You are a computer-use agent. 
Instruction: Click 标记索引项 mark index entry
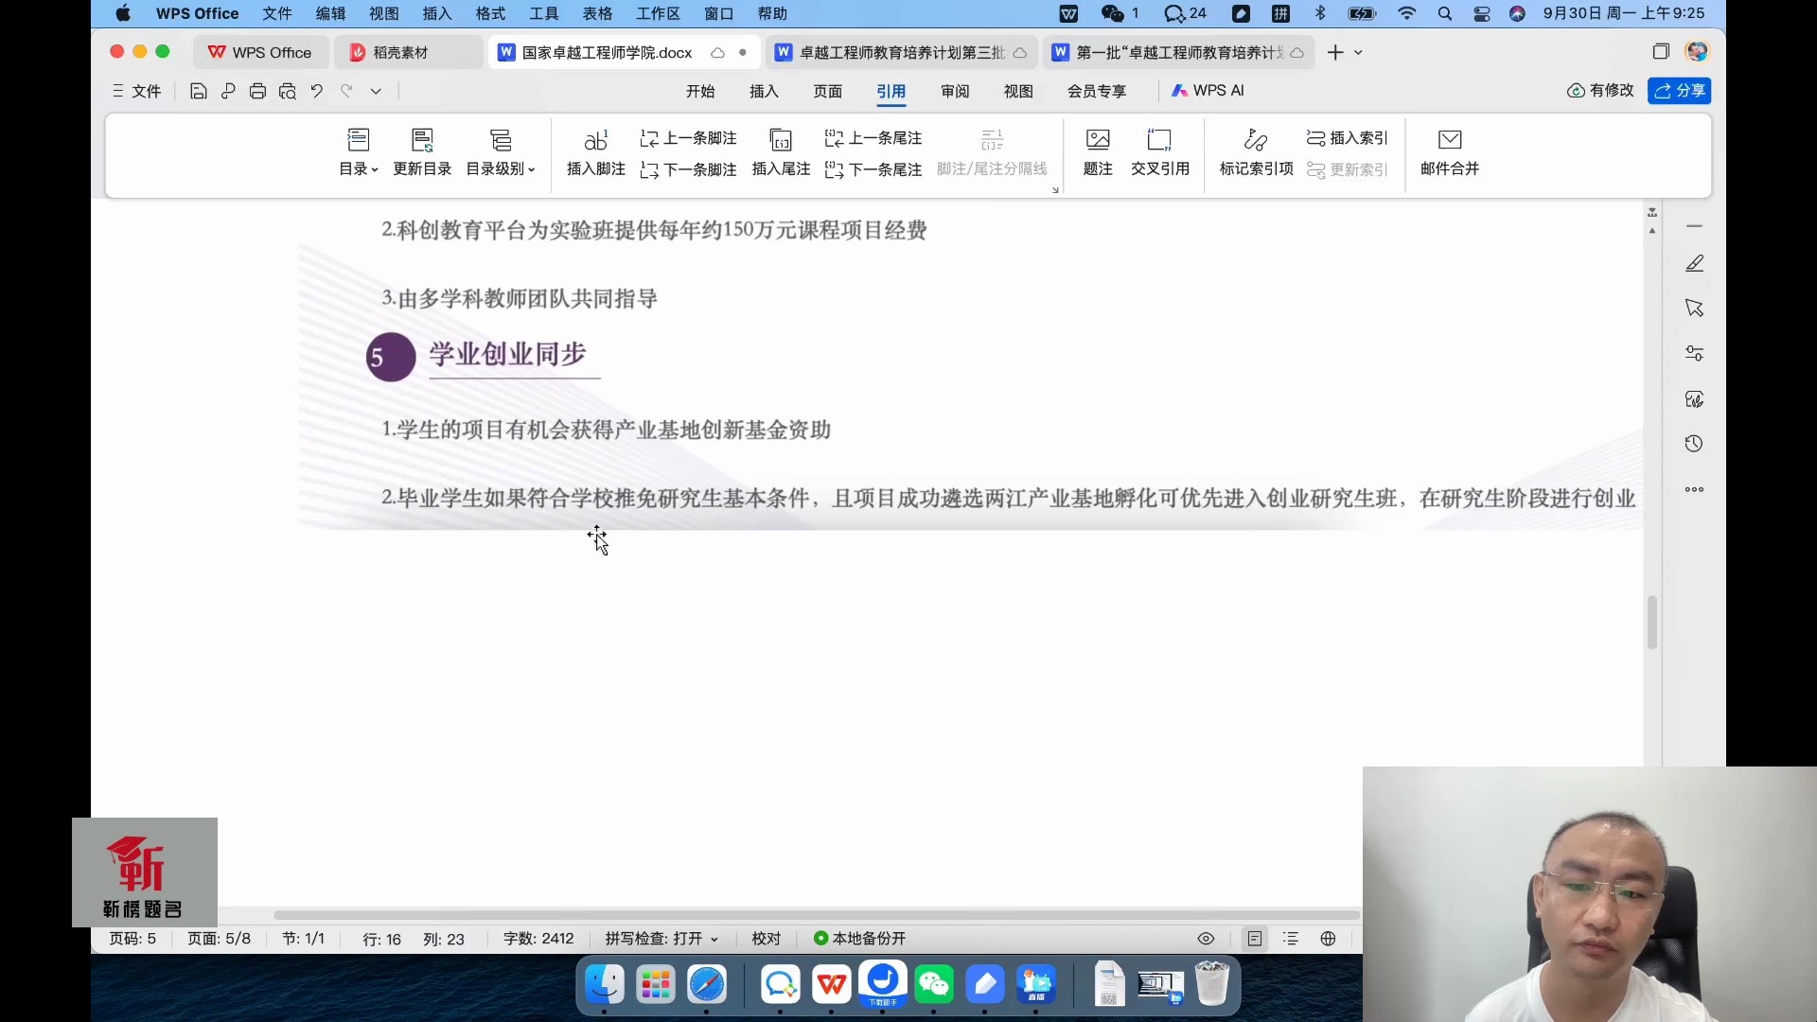(1256, 152)
